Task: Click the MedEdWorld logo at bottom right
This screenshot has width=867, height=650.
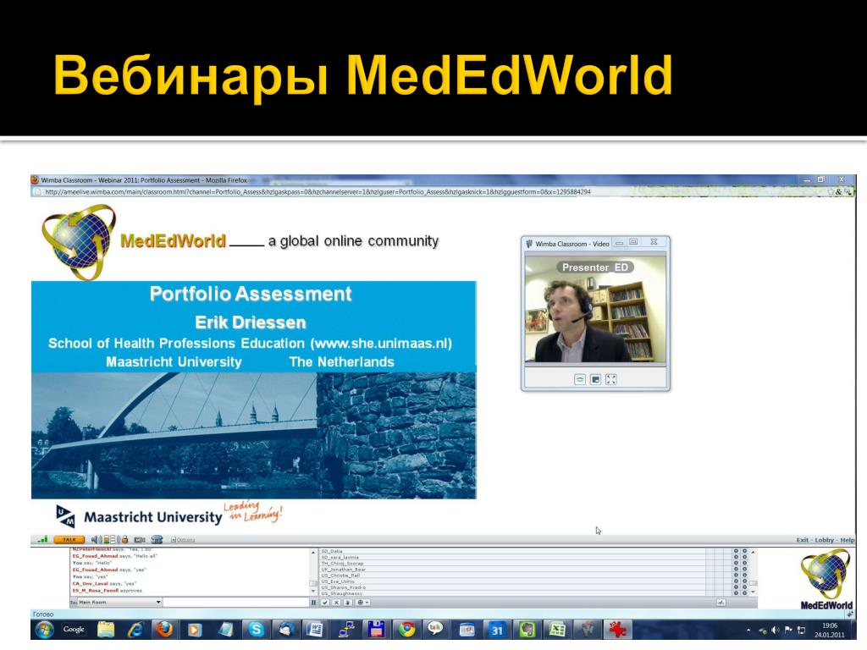Action: (826, 579)
